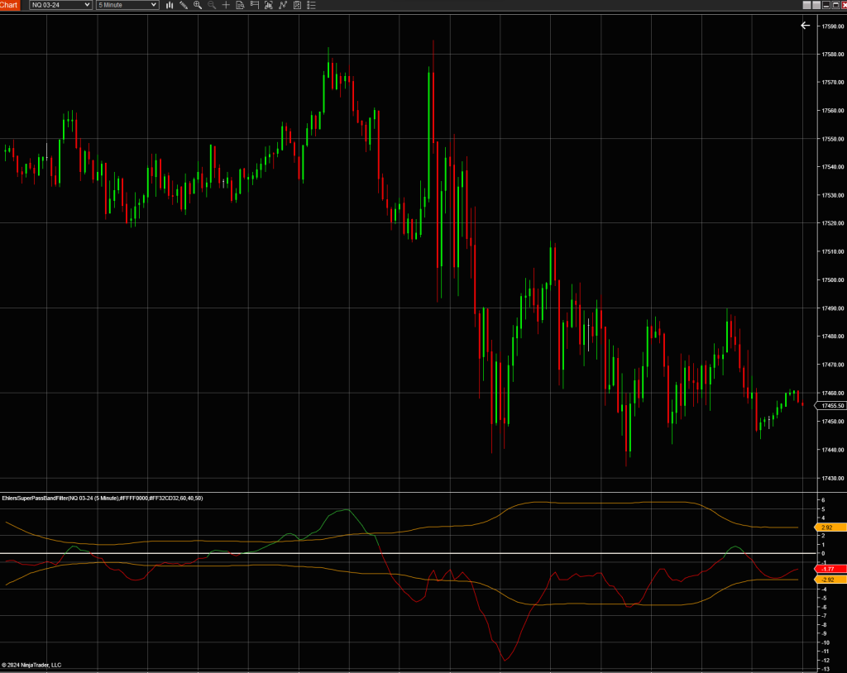Viewport: 847px width, 673px height.
Task: Activate the crosshair cursor tool
Action: click(x=226, y=5)
